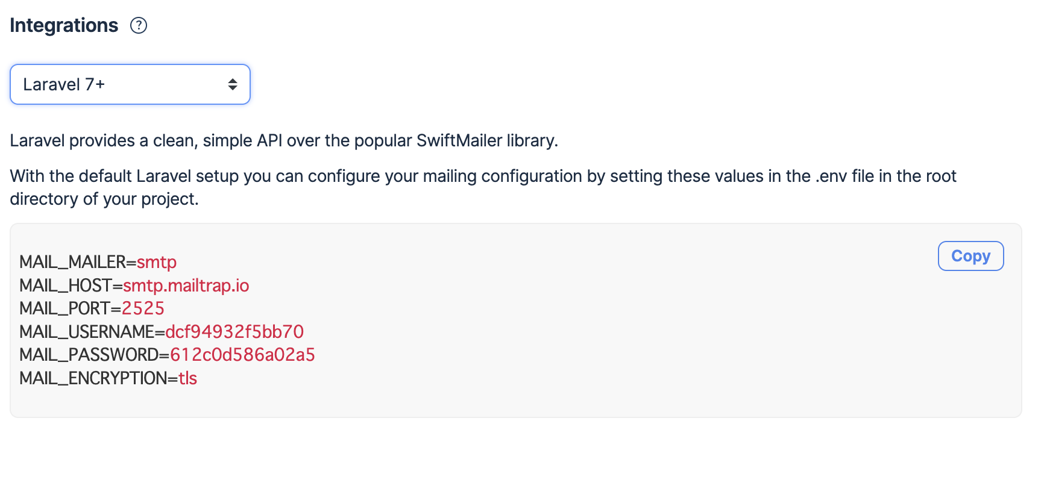Click the username value dcf94932f5bb70
Screen dimensions: 1044x477
(234, 332)
